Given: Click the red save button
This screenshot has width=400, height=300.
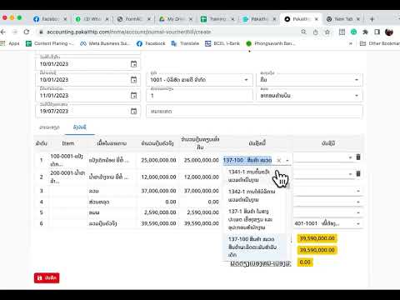Looking at the screenshot, I should point(47,277).
